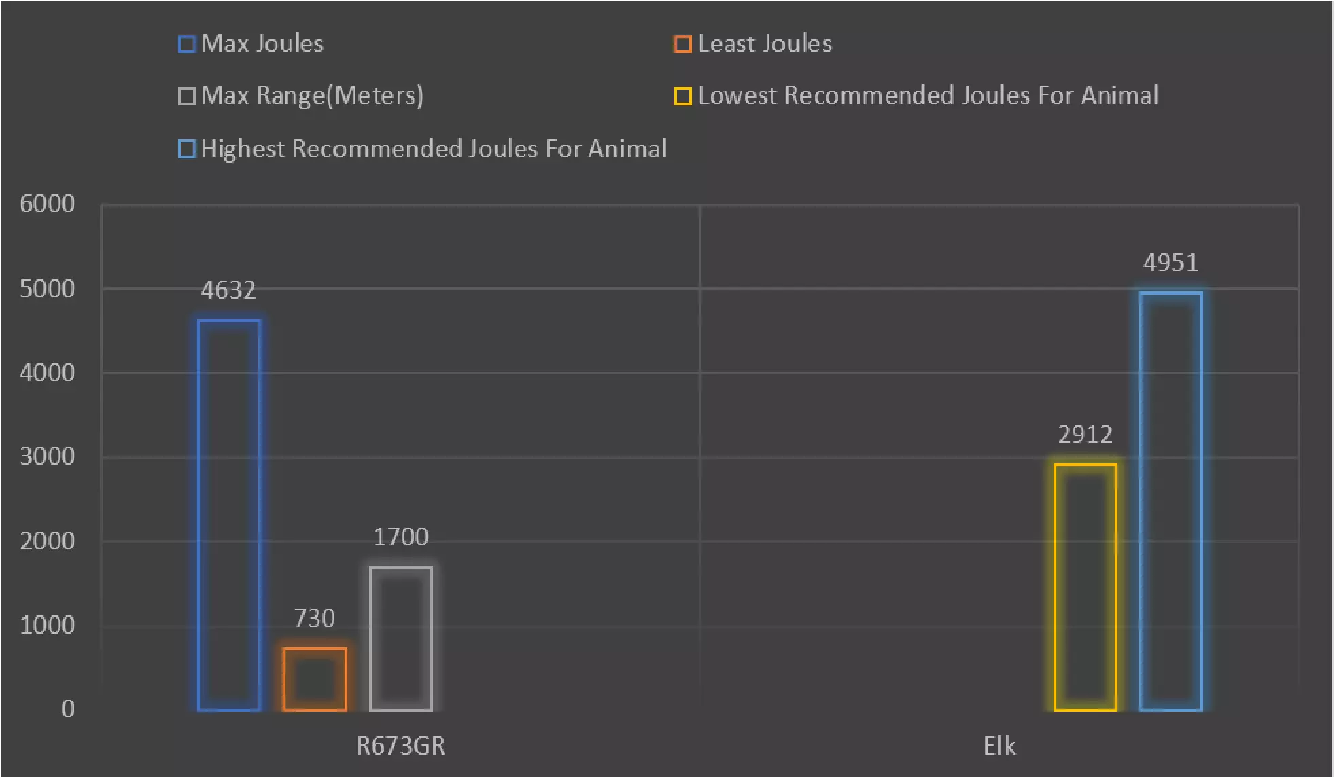This screenshot has width=1339, height=777.
Task: Select the gray Max Range bar
Action: [401, 638]
